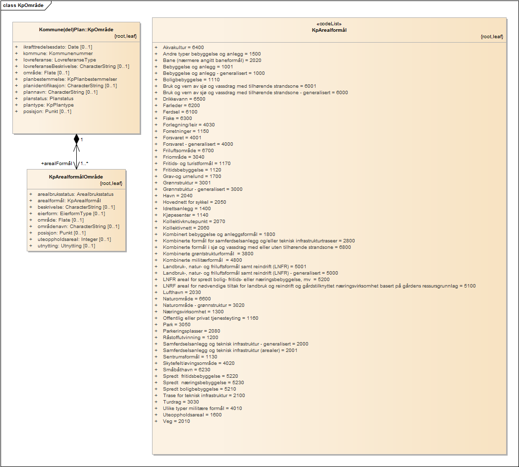Click the plus marker before posisjon in KpOmråde

tap(16, 112)
